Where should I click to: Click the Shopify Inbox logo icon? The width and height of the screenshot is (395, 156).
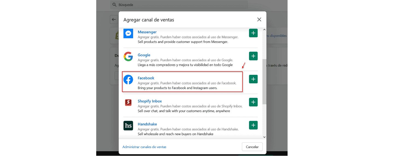pos(128,102)
